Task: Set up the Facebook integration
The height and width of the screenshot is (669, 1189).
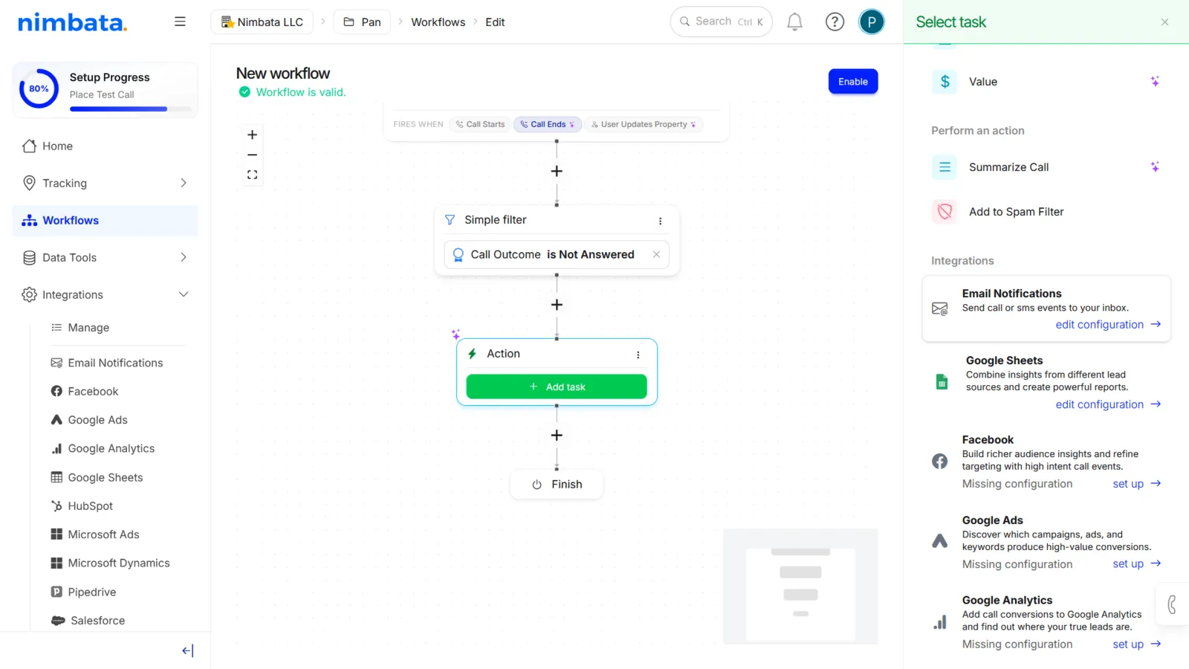Action: point(1136,484)
